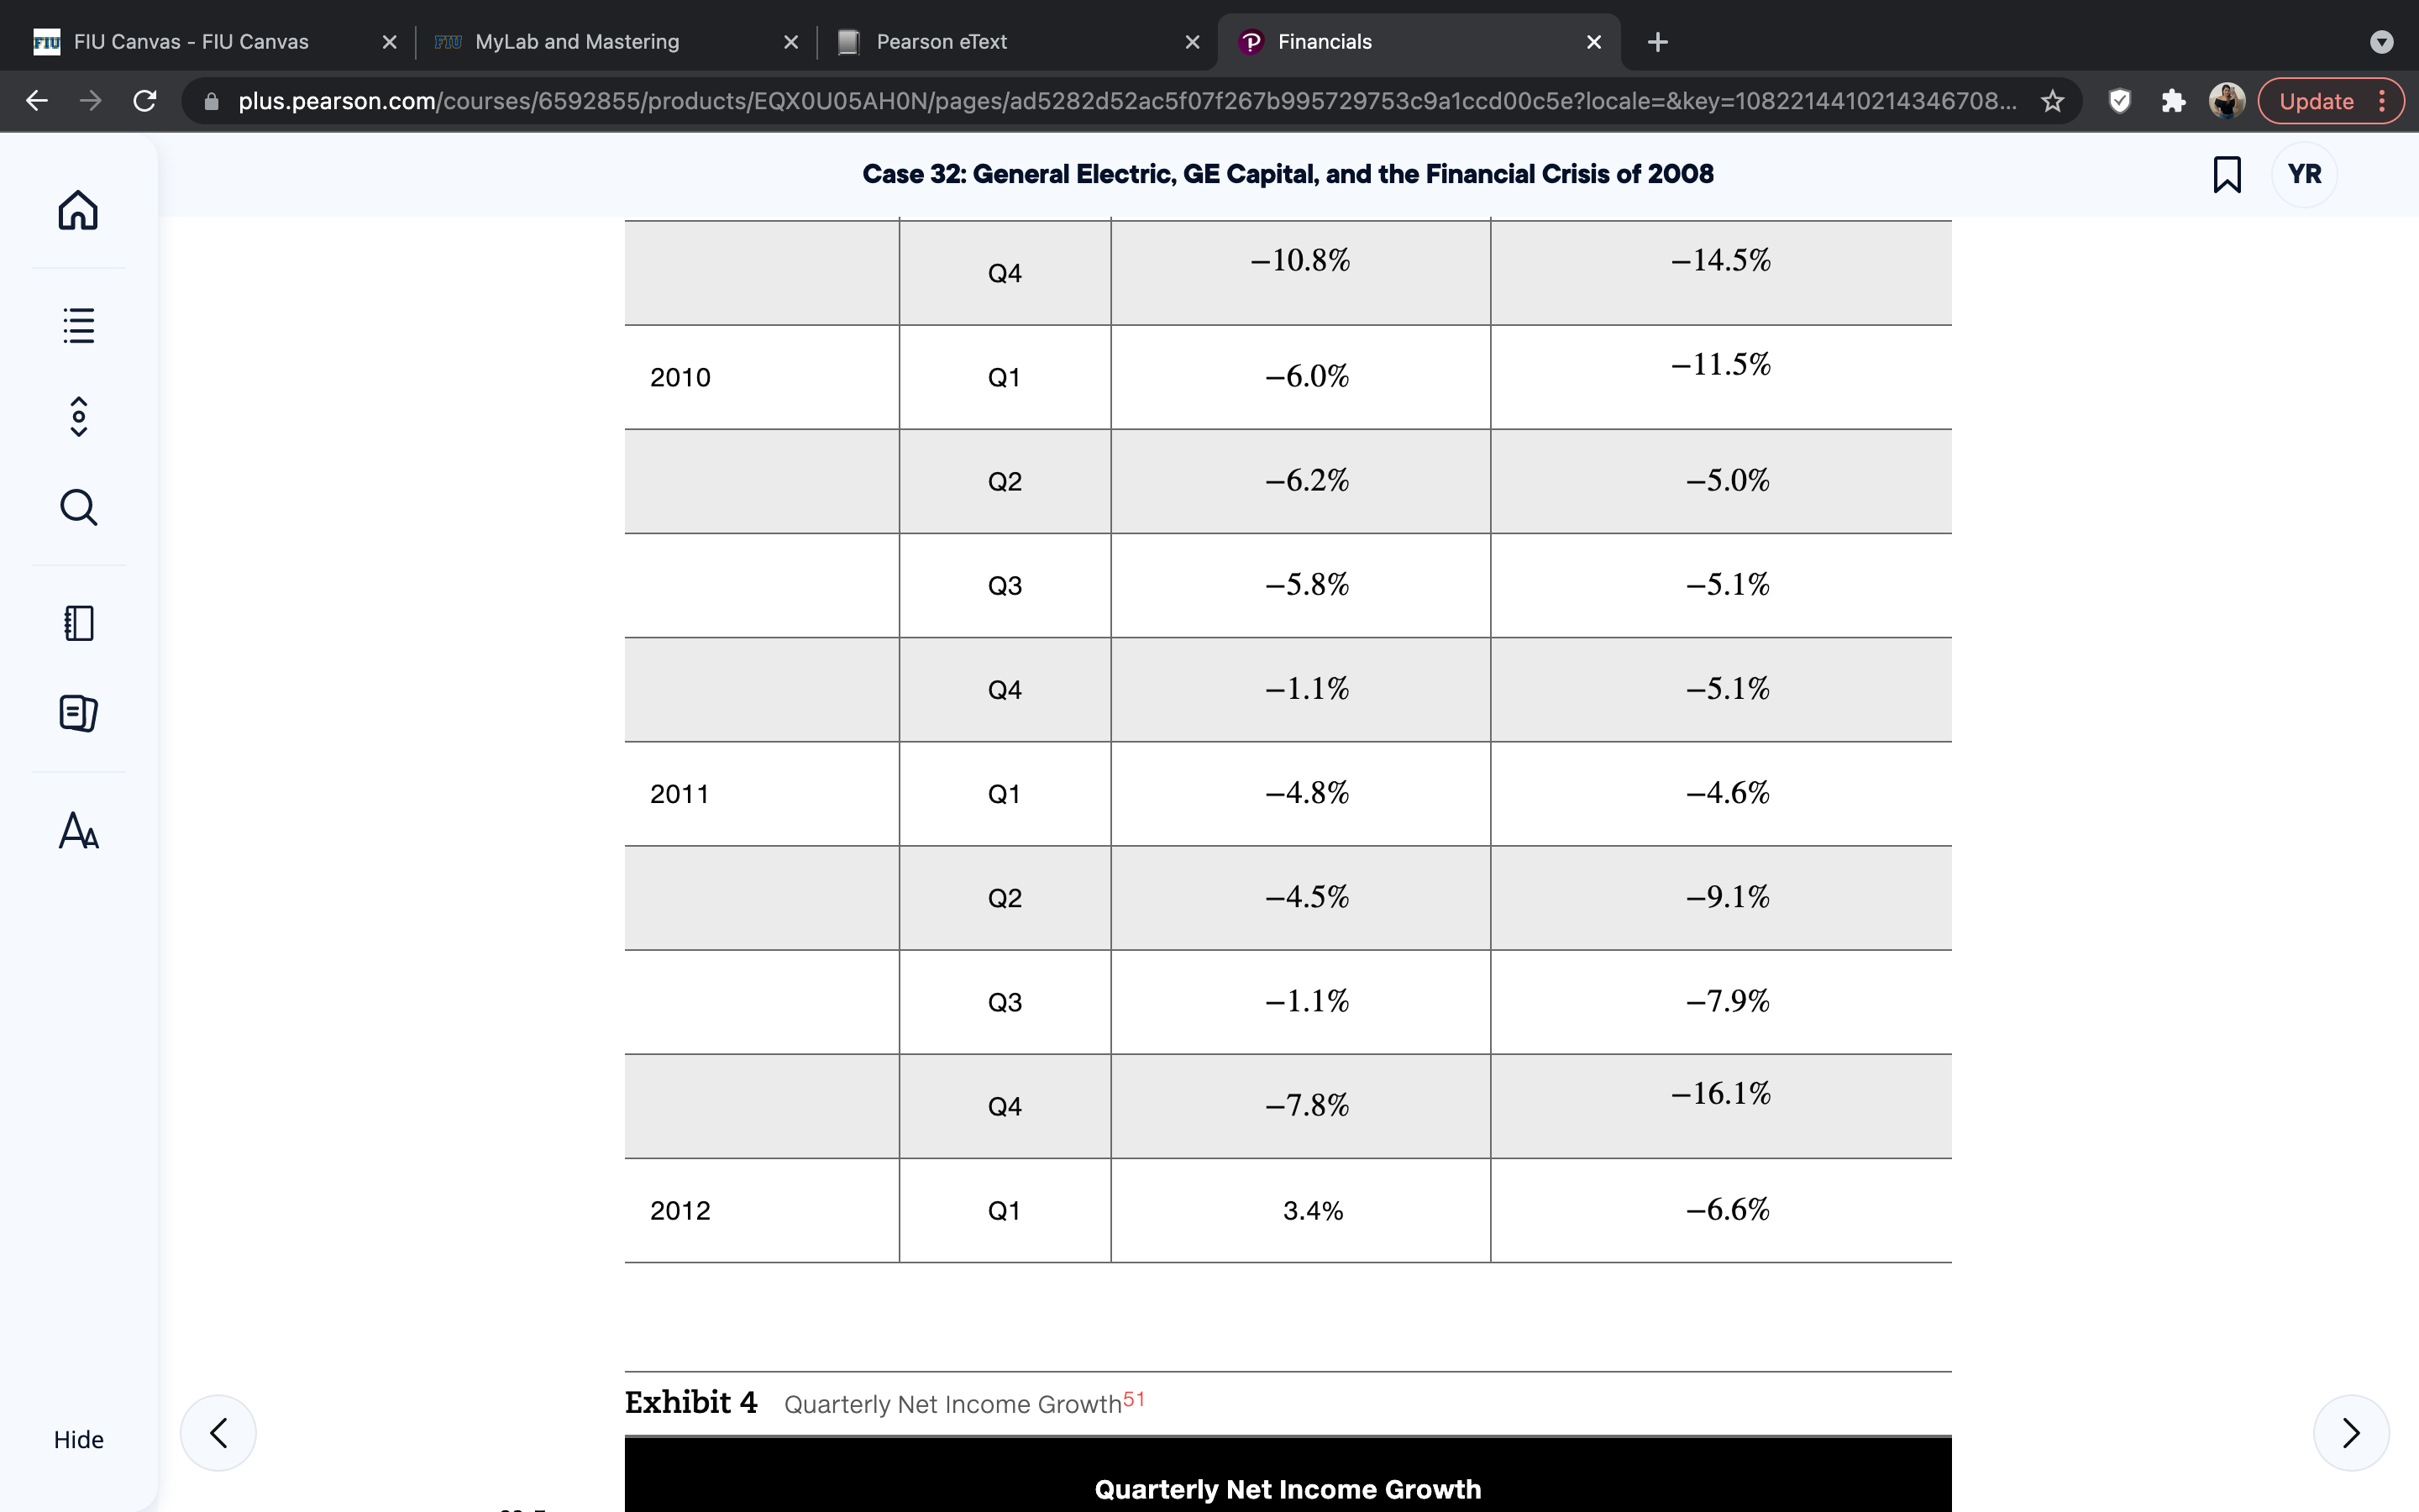Go to the next page arrow
The height and width of the screenshot is (1512, 2419).
tap(2351, 1432)
